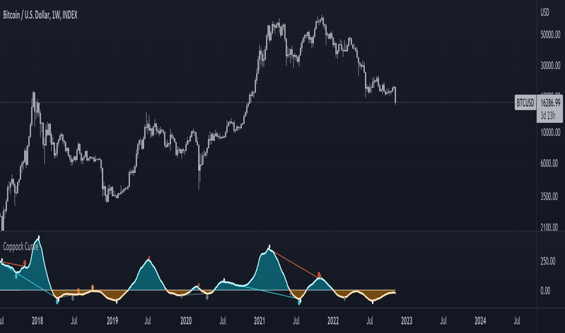565x333 pixels.
Task: Click the white peak marker at 2021 Coppock high
Action: click(x=269, y=247)
